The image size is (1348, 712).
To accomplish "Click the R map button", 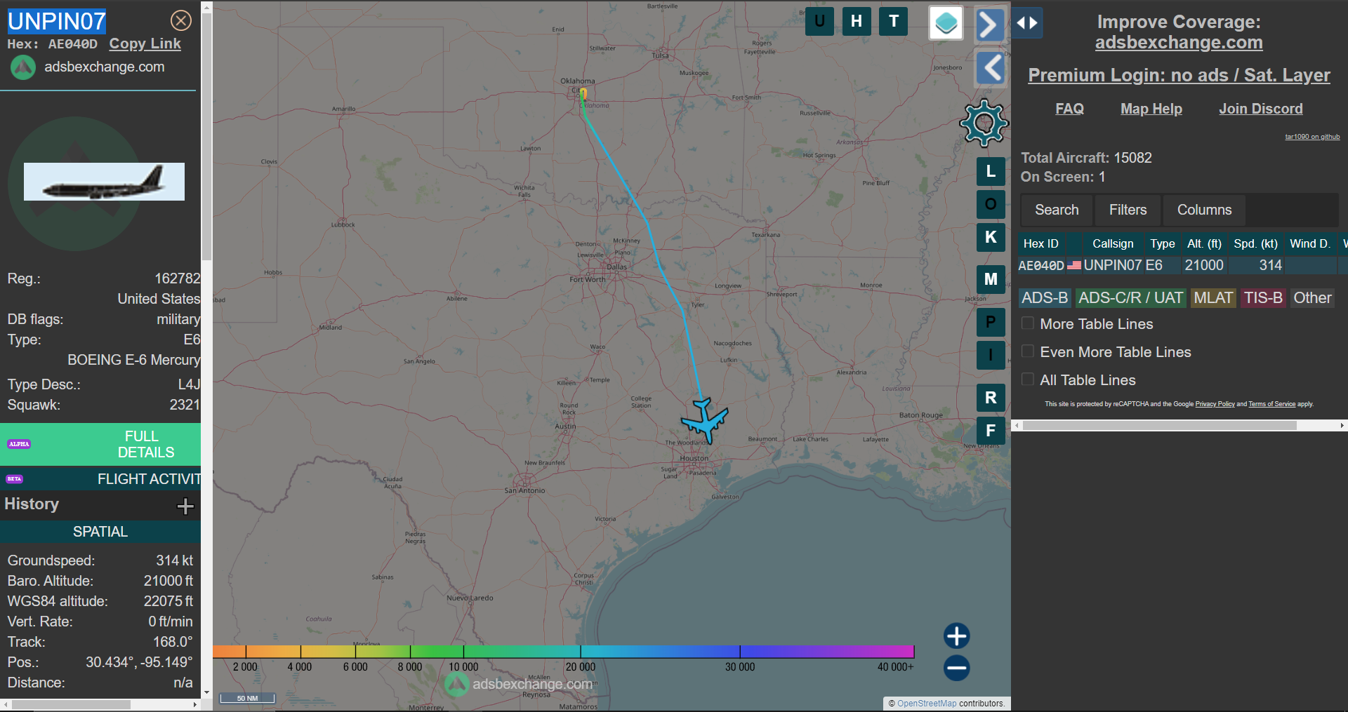I will pos(991,398).
